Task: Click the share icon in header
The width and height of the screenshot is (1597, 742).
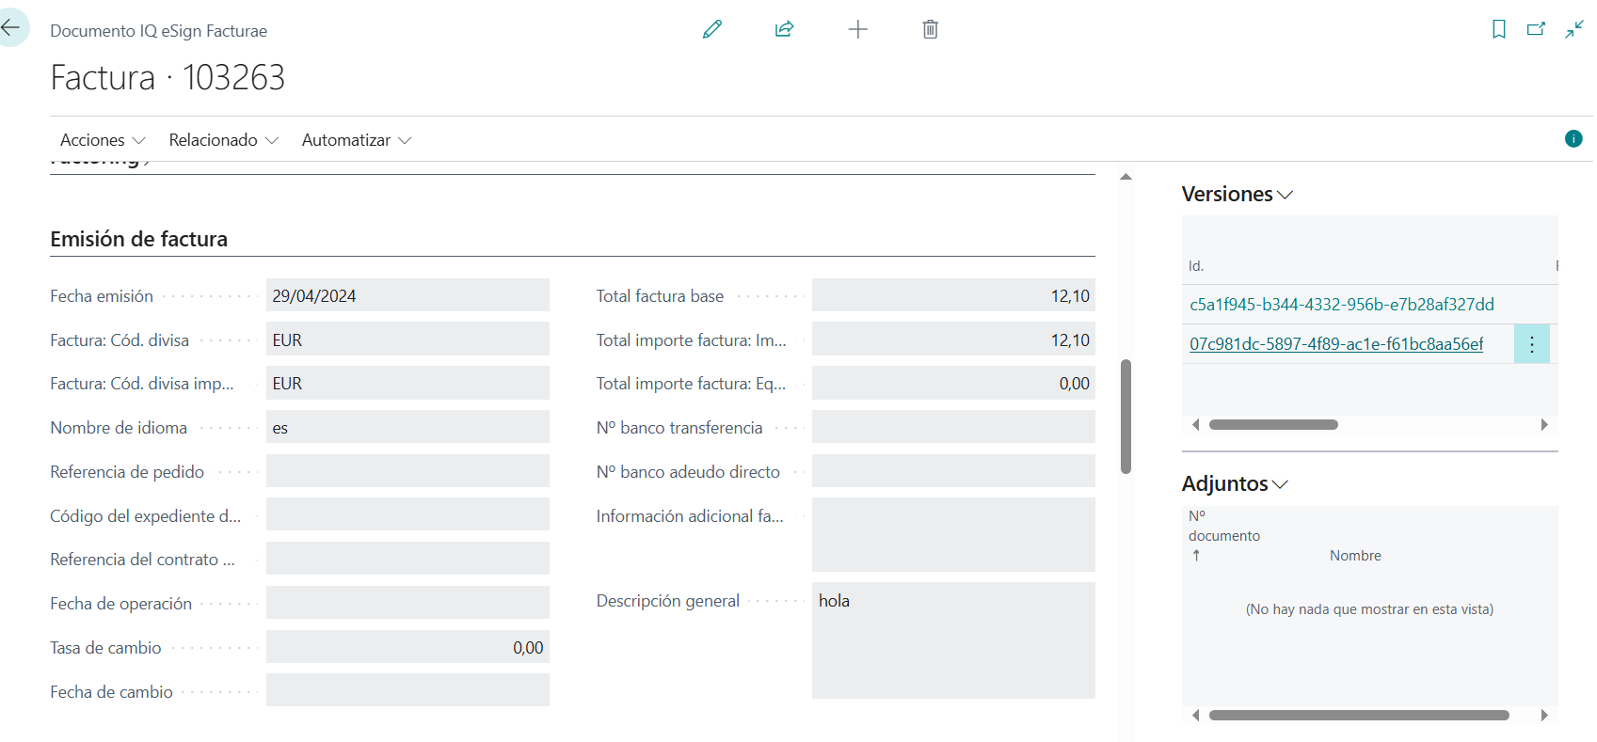Action: [x=784, y=29]
